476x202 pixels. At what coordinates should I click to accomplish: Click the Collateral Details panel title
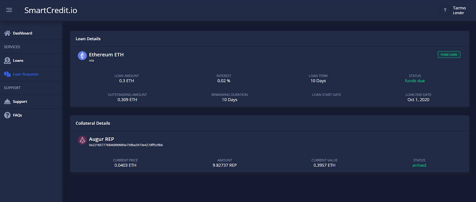93,123
